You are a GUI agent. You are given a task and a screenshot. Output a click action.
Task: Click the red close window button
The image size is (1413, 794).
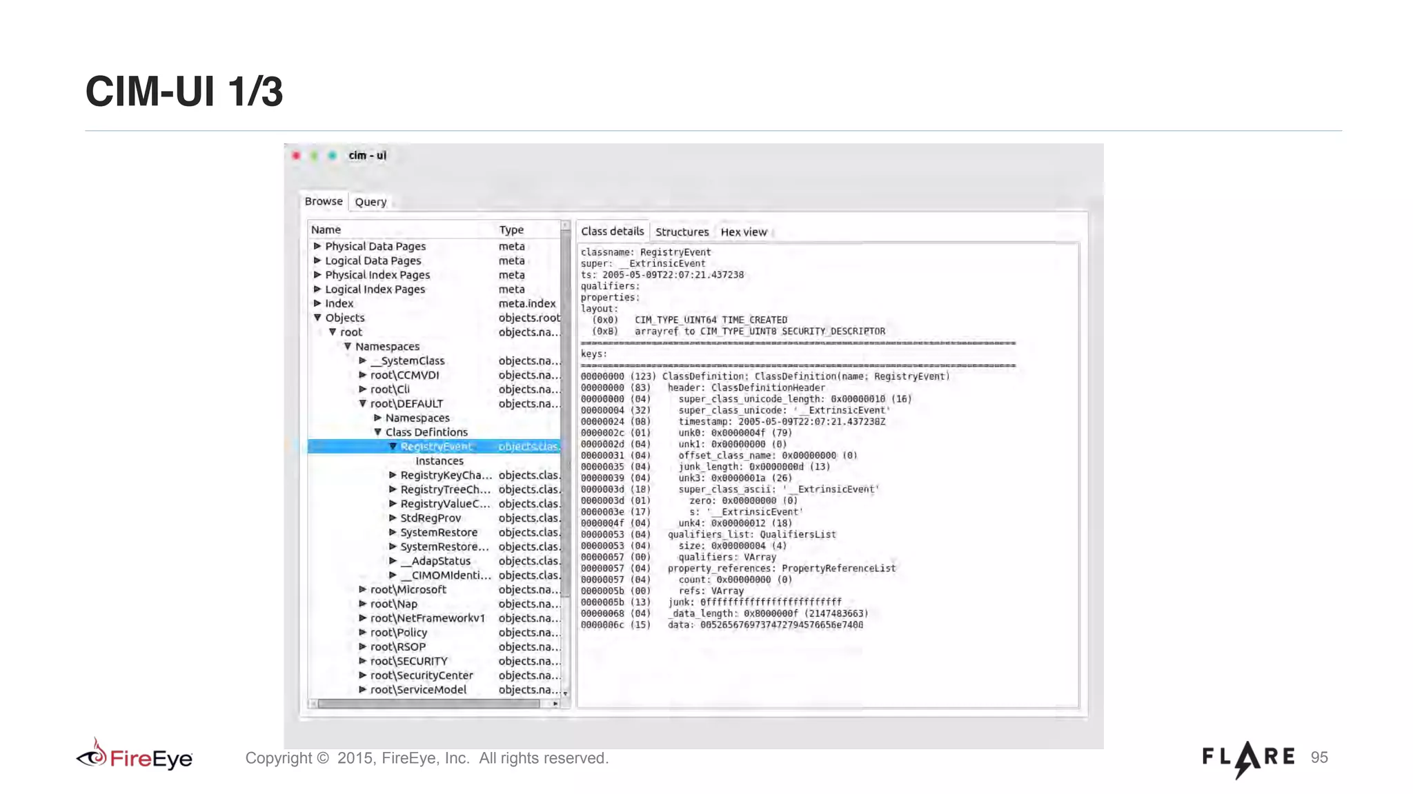tap(296, 156)
